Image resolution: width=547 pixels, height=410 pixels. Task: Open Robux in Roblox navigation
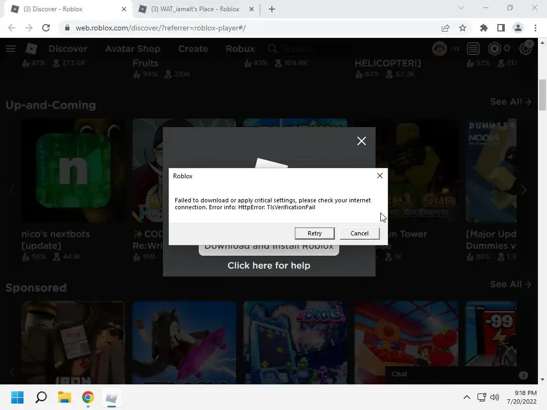coord(240,49)
